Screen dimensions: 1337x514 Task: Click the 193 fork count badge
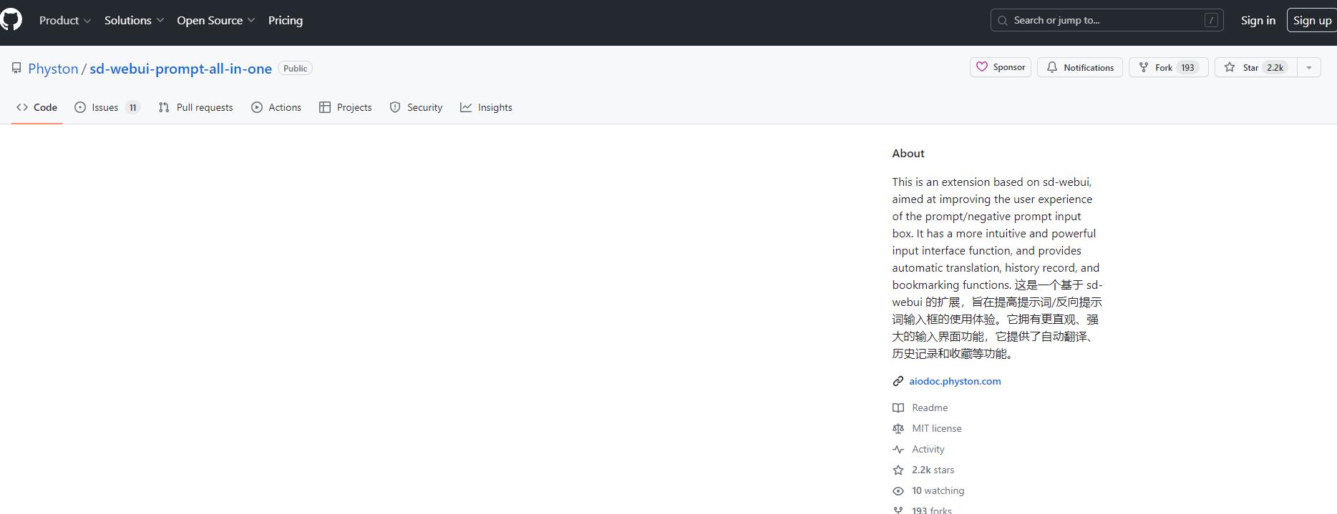pyautogui.click(x=1188, y=67)
